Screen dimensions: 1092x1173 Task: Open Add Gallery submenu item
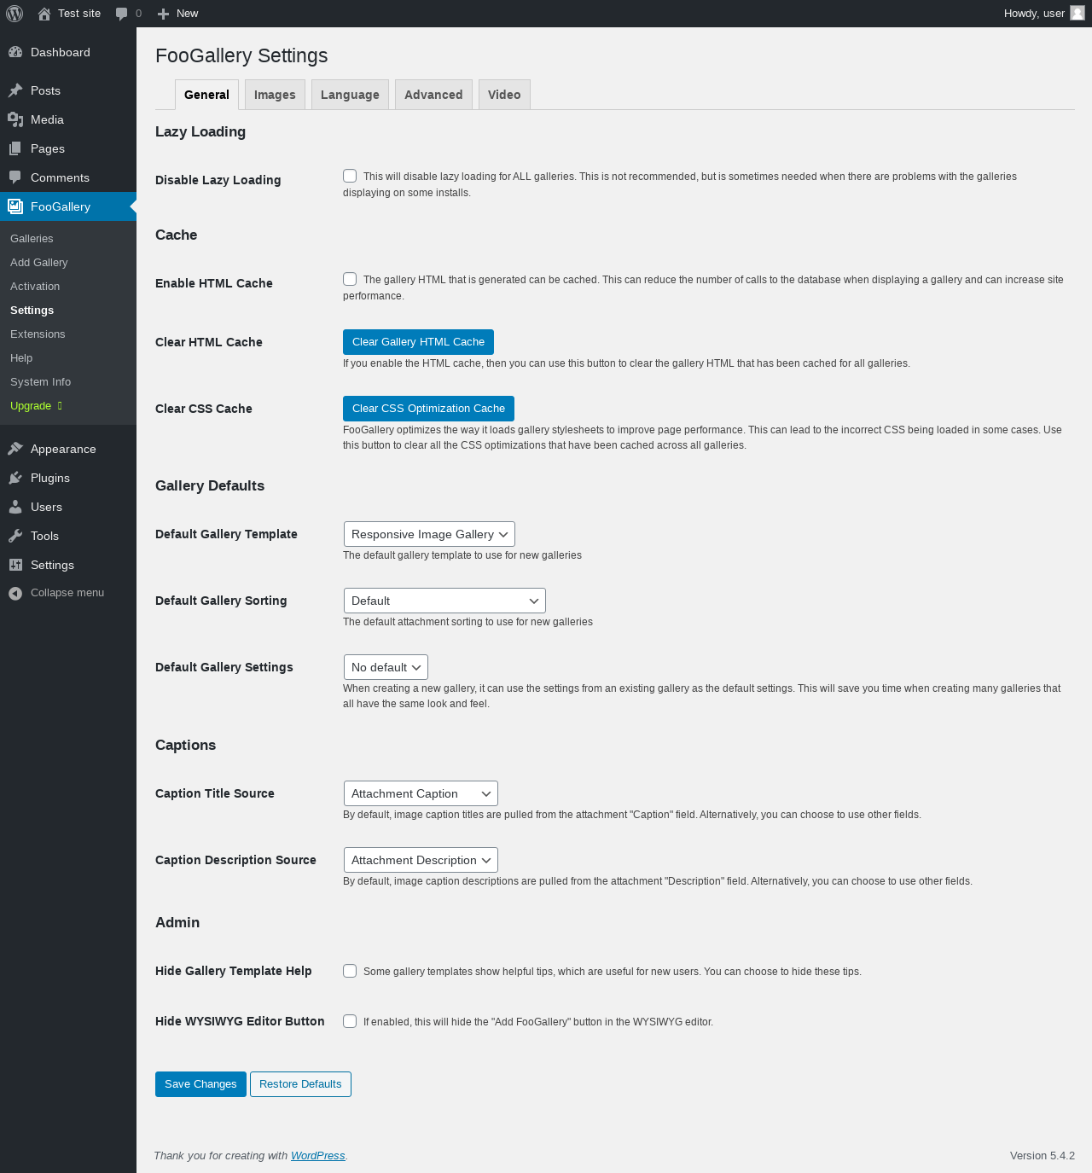click(39, 263)
